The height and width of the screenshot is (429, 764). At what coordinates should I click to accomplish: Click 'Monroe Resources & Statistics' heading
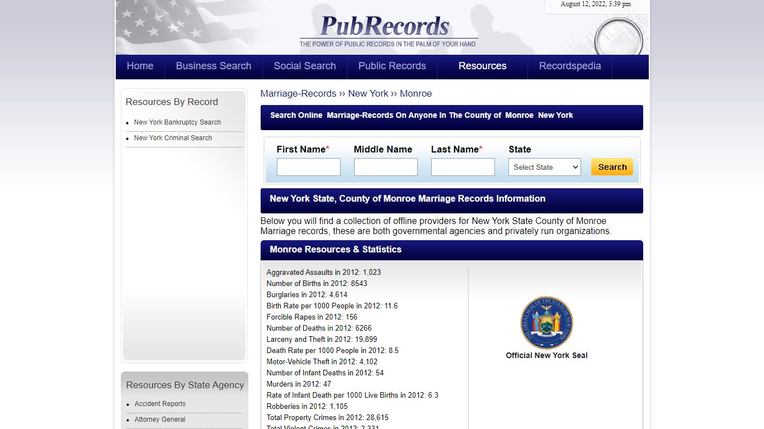[336, 250]
